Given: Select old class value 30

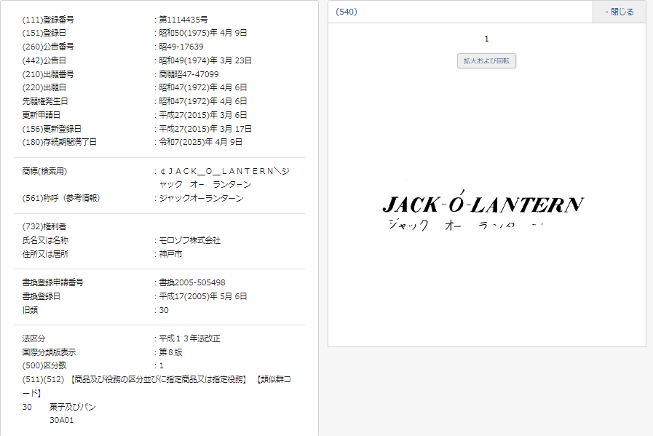Looking at the screenshot, I should point(164,310).
